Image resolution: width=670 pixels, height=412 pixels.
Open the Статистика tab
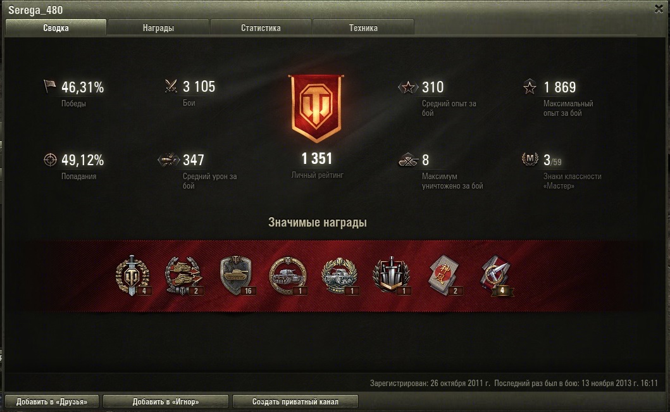click(x=261, y=28)
